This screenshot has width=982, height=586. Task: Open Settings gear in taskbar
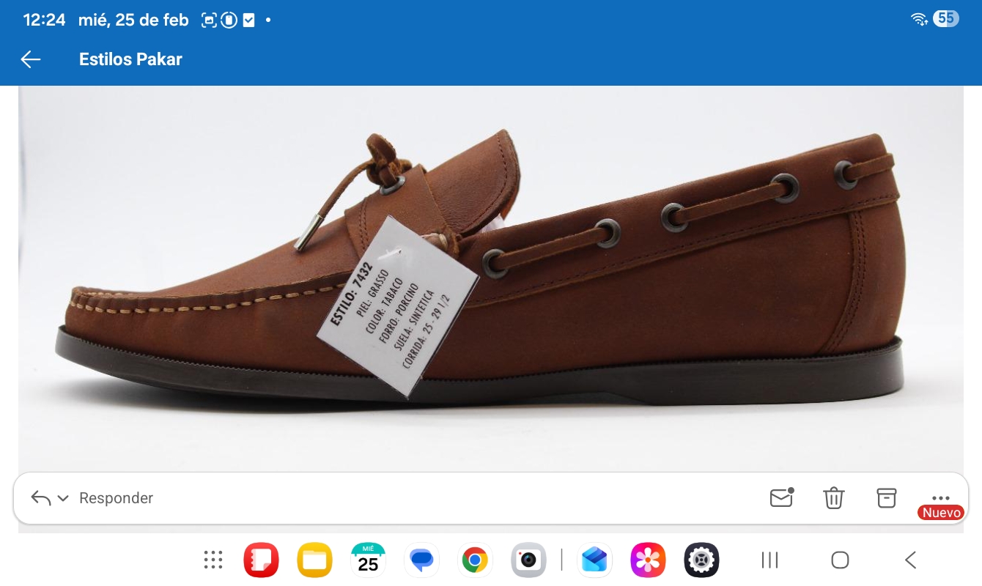[701, 560]
